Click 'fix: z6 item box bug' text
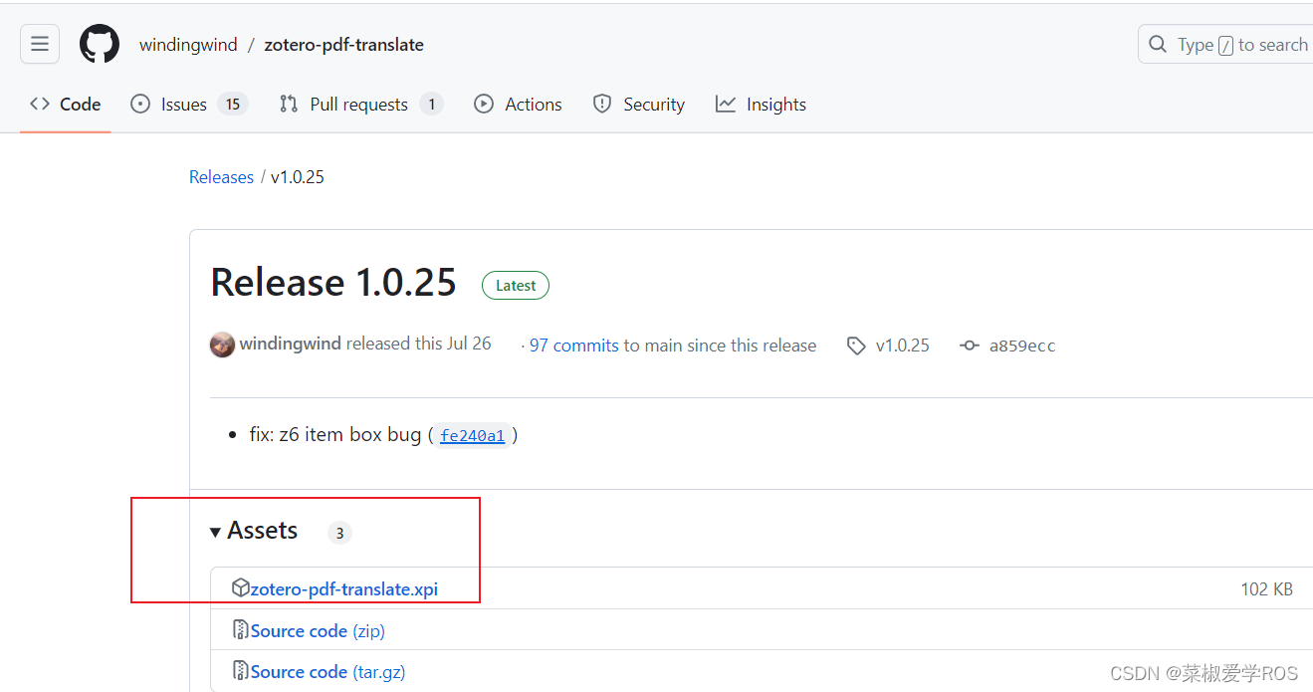1313x692 pixels. coord(335,435)
